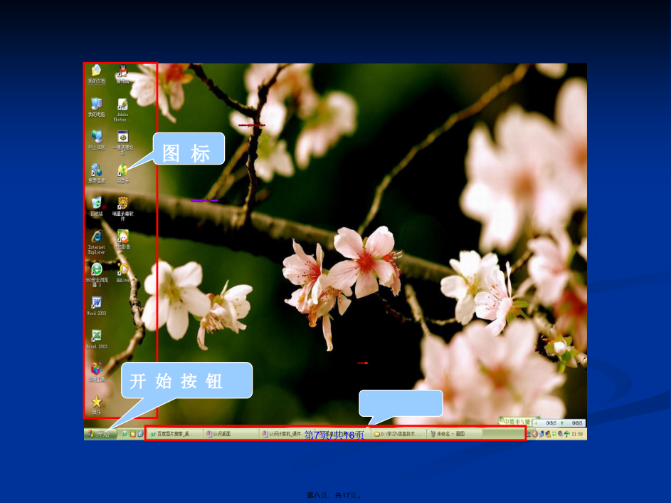Click the green up-arrow icon left of the clock

[567, 434]
